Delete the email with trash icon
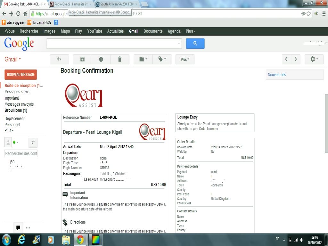 coord(120,59)
